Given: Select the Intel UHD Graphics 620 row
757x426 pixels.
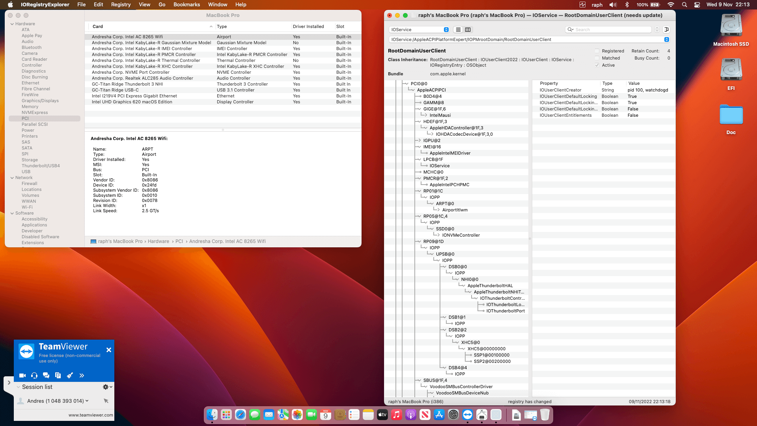Looking at the screenshot, I should pos(223,102).
